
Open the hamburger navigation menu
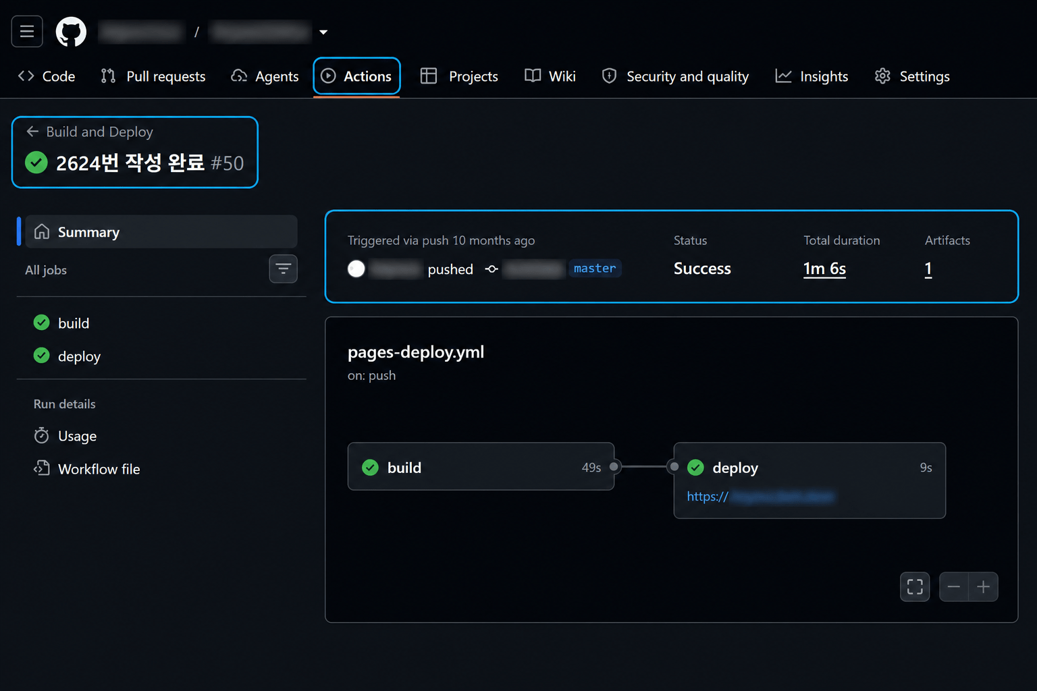pyautogui.click(x=27, y=32)
